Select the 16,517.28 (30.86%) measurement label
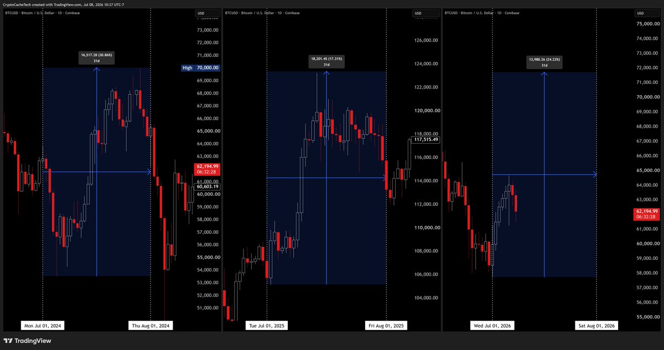The height and width of the screenshot is (350, 664). click(96, 58)
